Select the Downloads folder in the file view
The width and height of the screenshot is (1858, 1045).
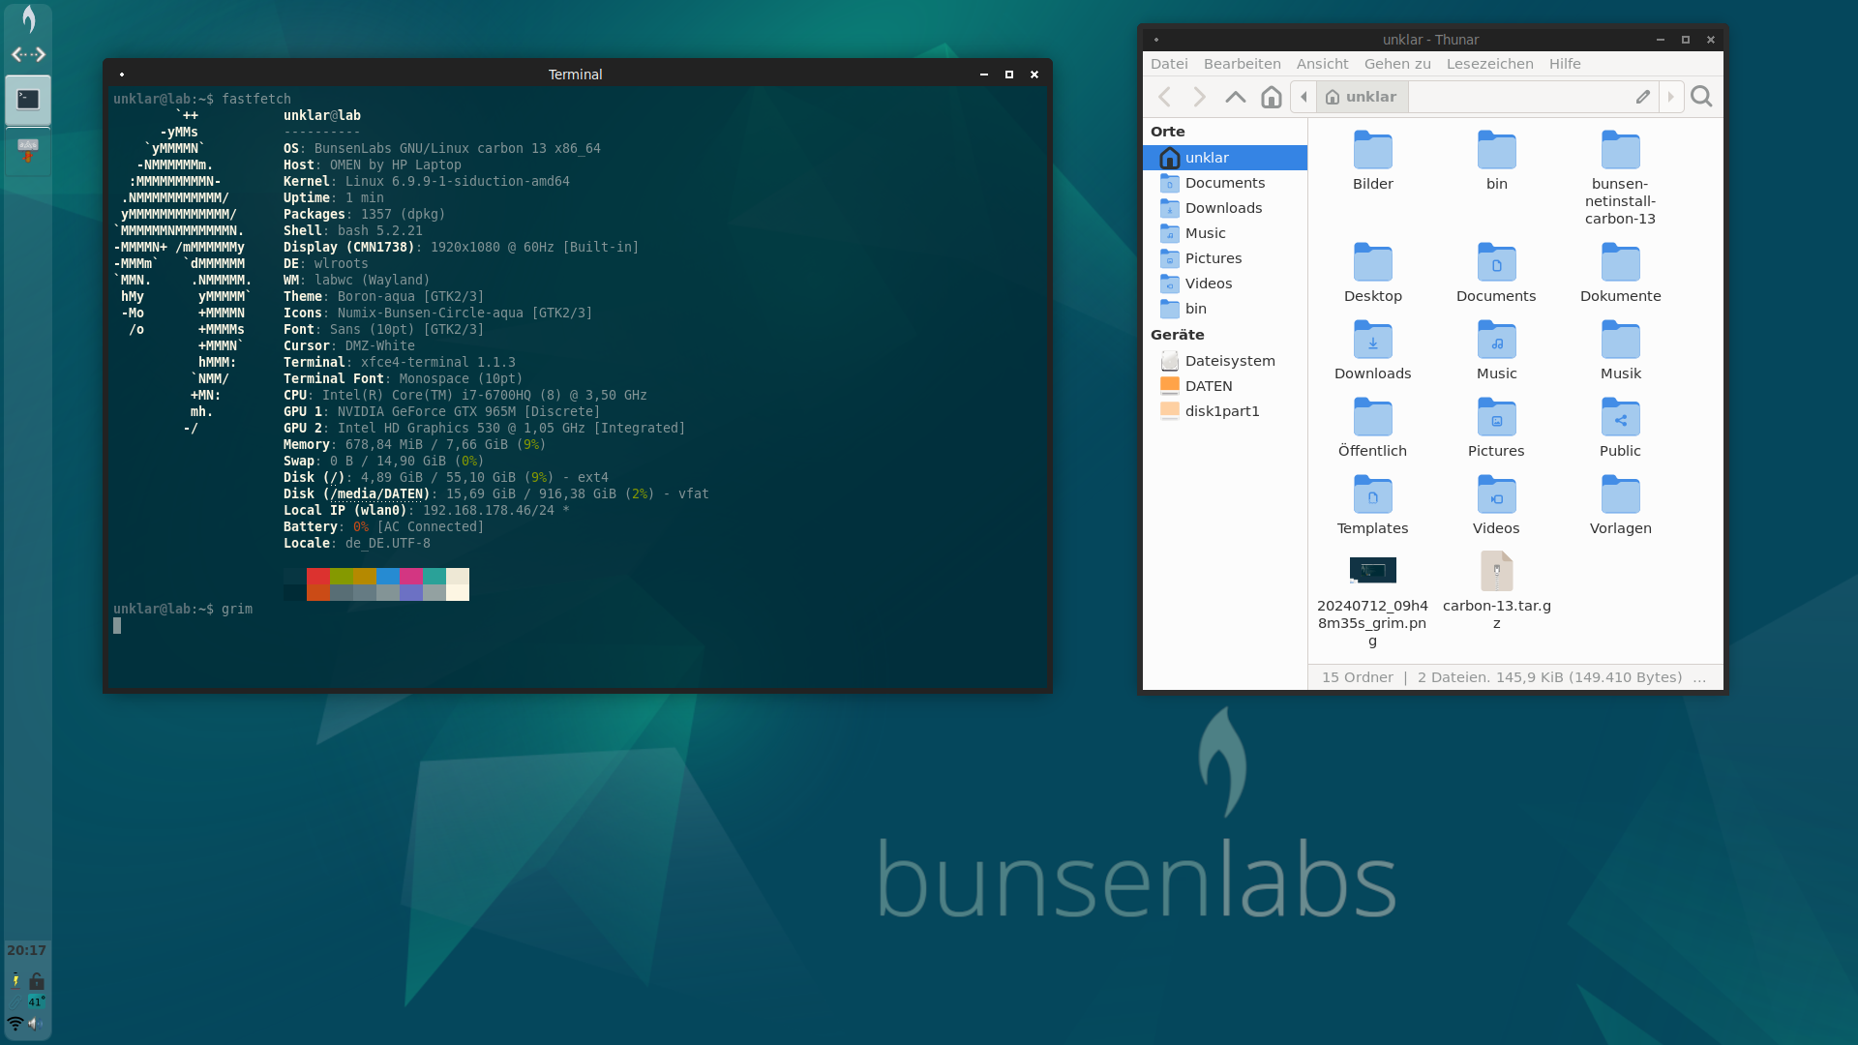coord(1372,341)
